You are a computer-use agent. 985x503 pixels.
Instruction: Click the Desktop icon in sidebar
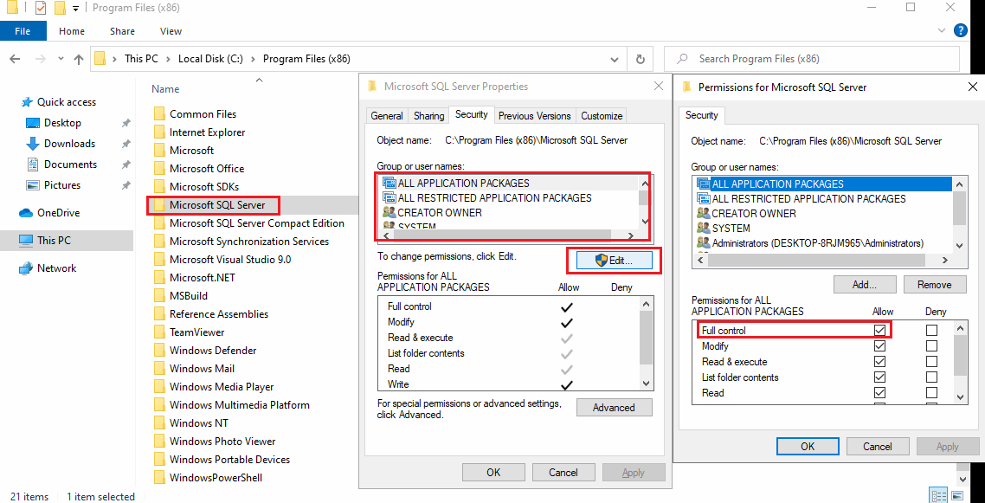pyautogui.click(x=33, y=122)
